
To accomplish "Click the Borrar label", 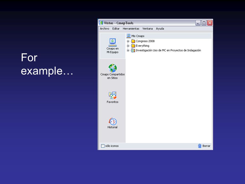I will click(x=206, y=146).
